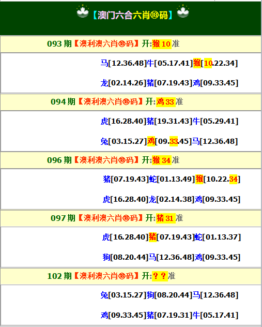This screenshot has width=262, height=327.
Task: Click the entry 猪[07.19.31]
Action: (169, 315)
